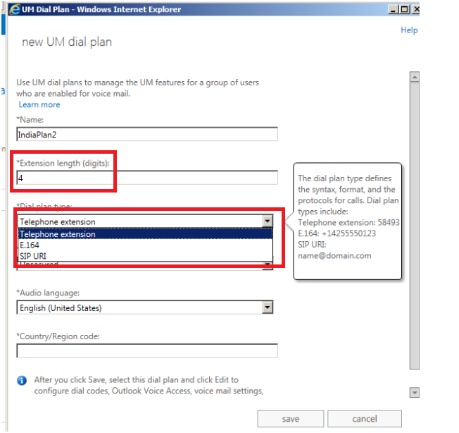Maximize the UM Dial Plan window
The width and height of the screenshot is (459, 433).
point(403,9)
